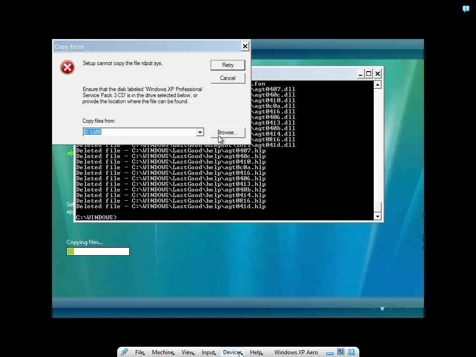Click the line ending agt0c0a.hlp
Screen dimensions: 476x357
(x=171, y=167)
